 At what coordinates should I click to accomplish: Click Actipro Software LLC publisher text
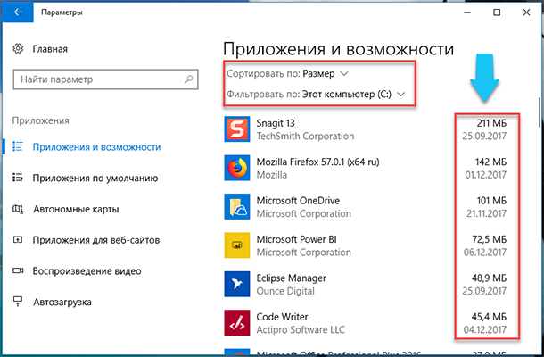pos(301,329)
